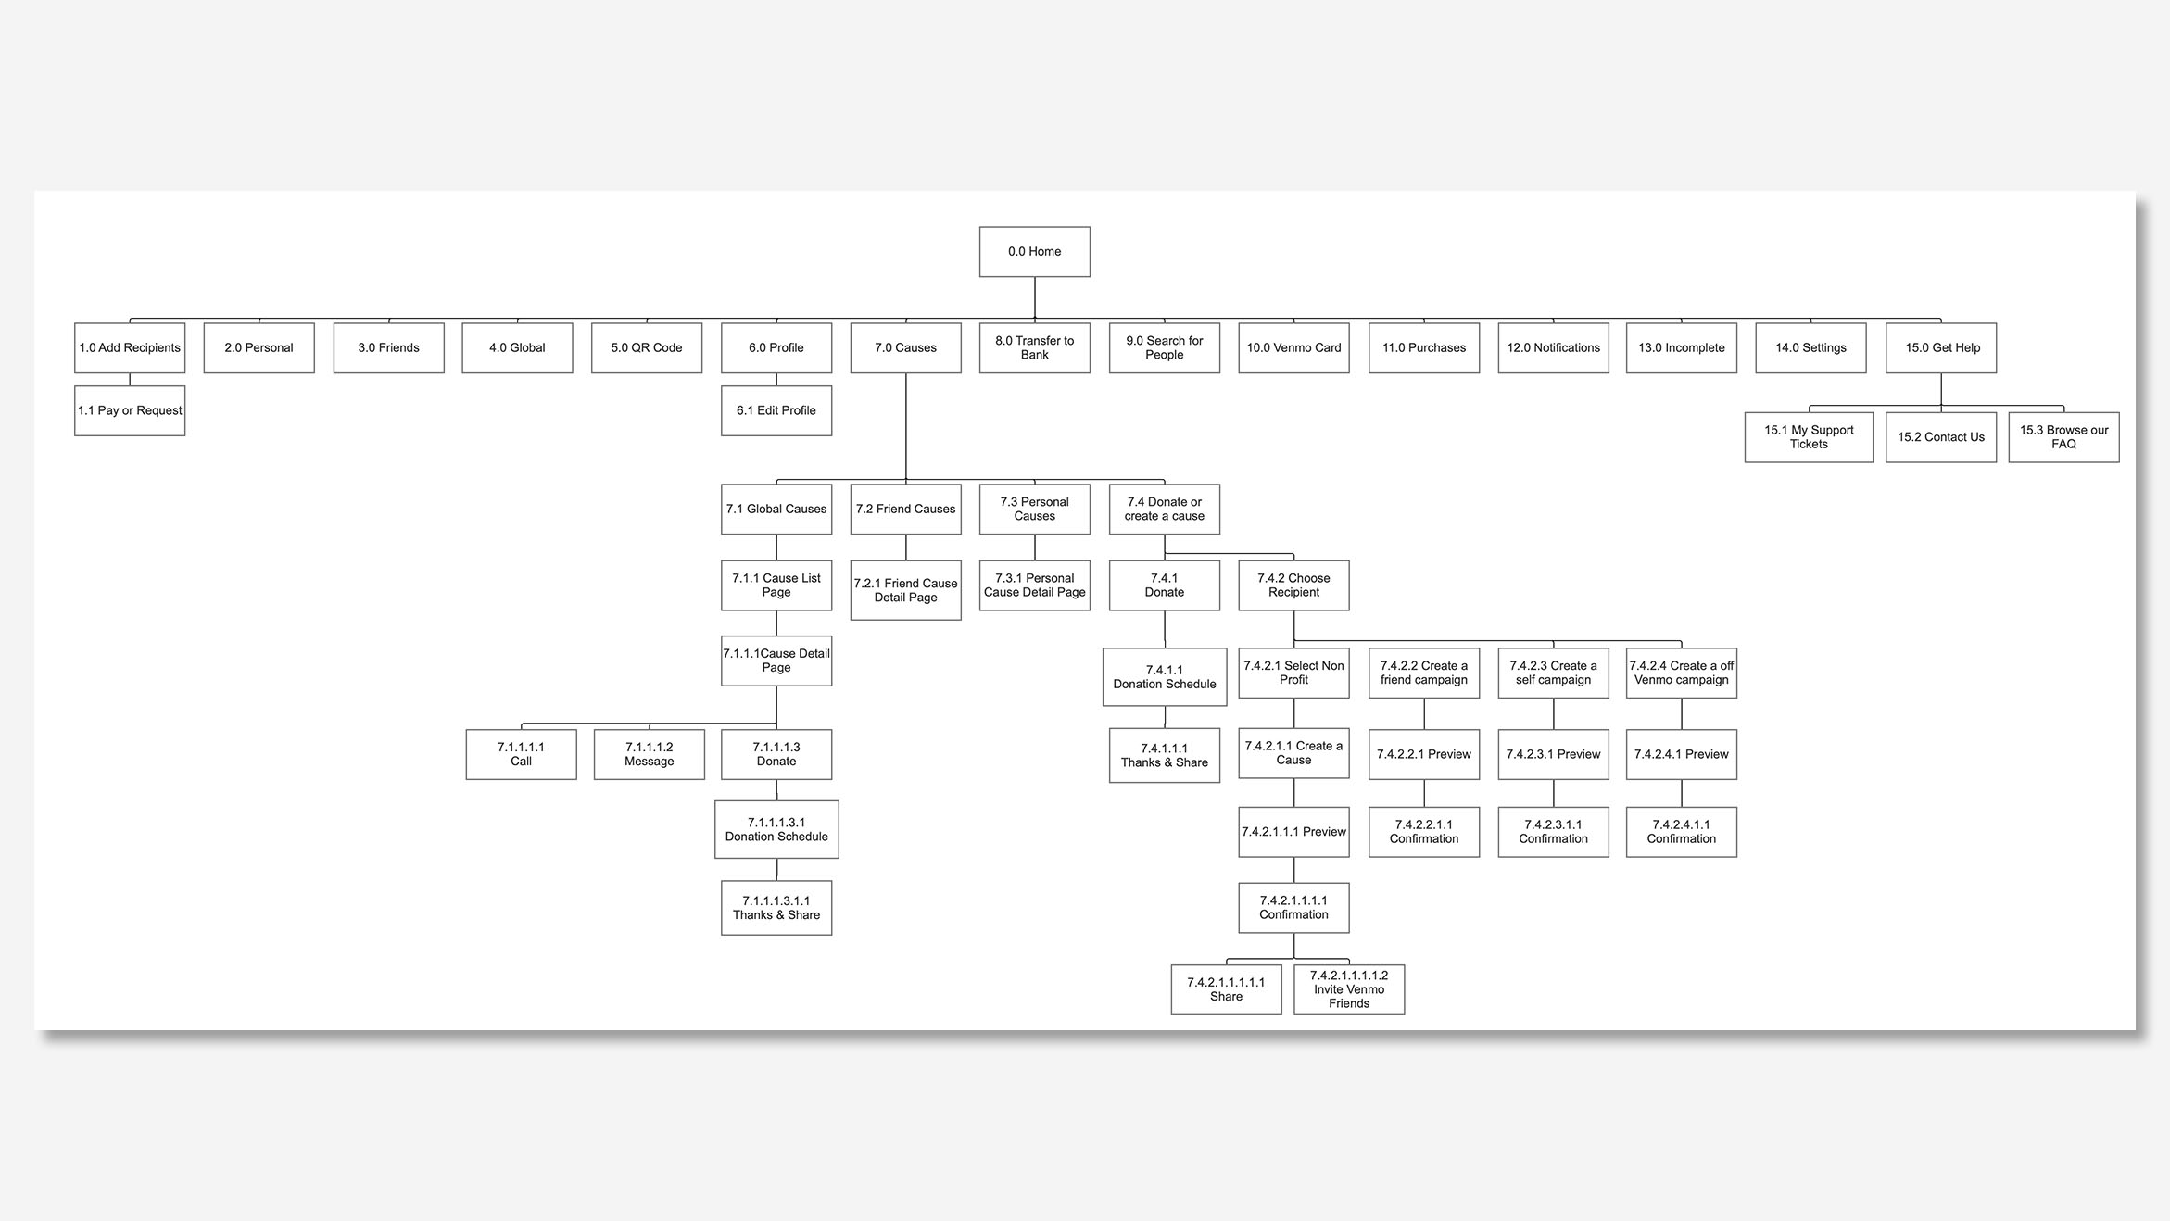Select the 7.4.2.3 Create a self campaign node
Image resolution: width=2170 pixels, height=1221 pixels.
pyautogui.click(x=1553, y=673)
